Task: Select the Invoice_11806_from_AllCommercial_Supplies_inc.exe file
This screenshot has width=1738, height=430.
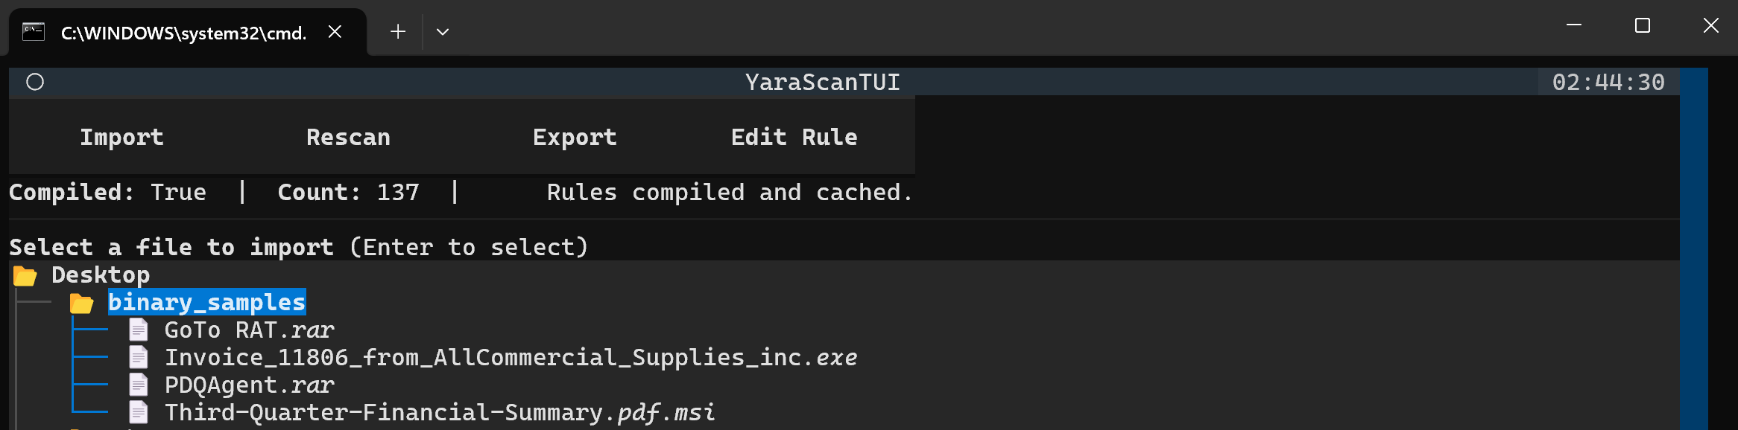Action: 511,358
